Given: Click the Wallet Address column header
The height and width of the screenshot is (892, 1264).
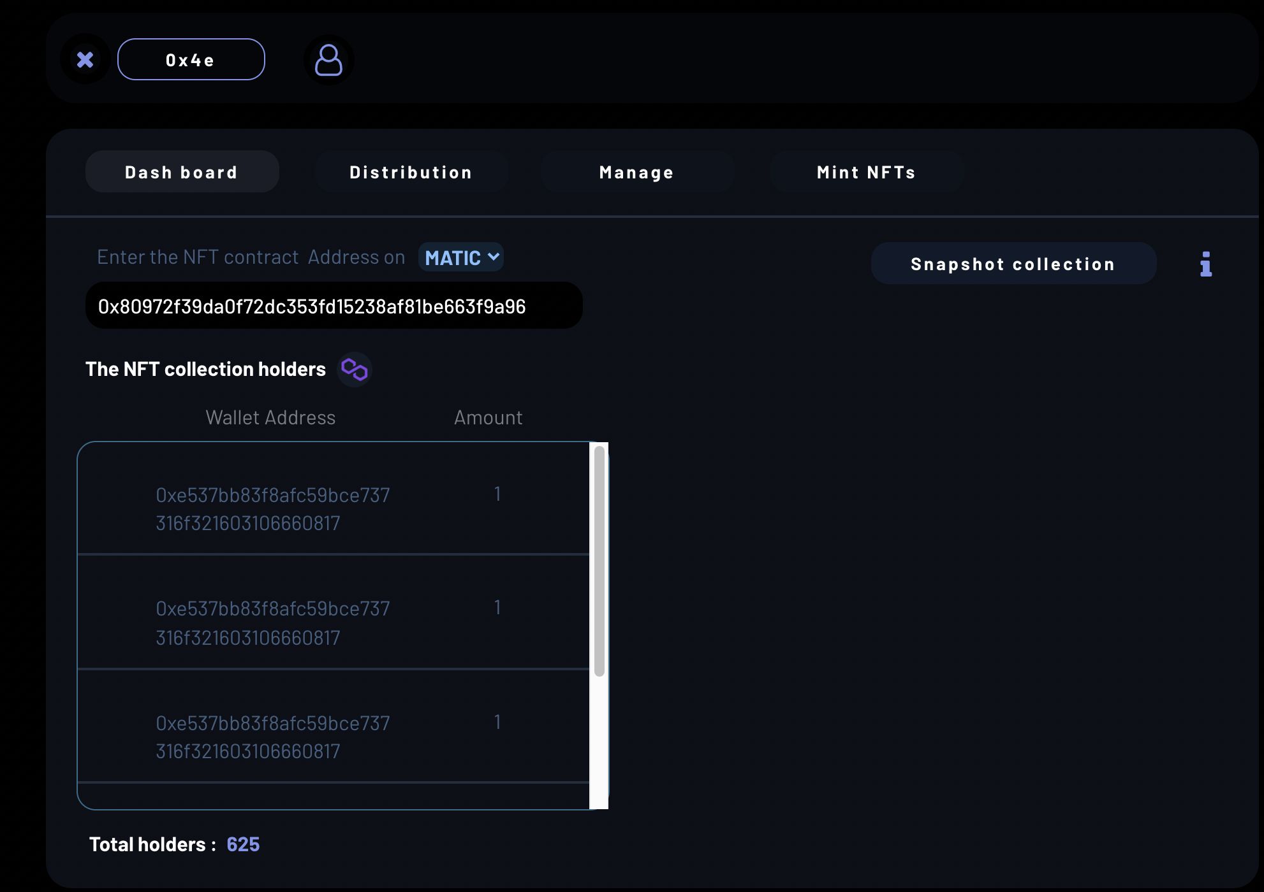Looking at the screenshot, I should click(x=270, y=417).
